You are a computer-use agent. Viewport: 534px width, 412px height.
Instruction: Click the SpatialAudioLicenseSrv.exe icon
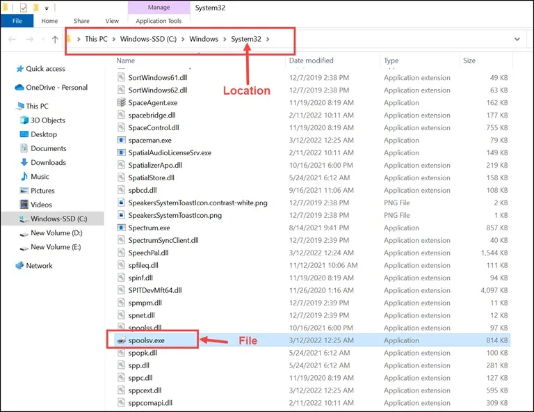coord(121,152)
